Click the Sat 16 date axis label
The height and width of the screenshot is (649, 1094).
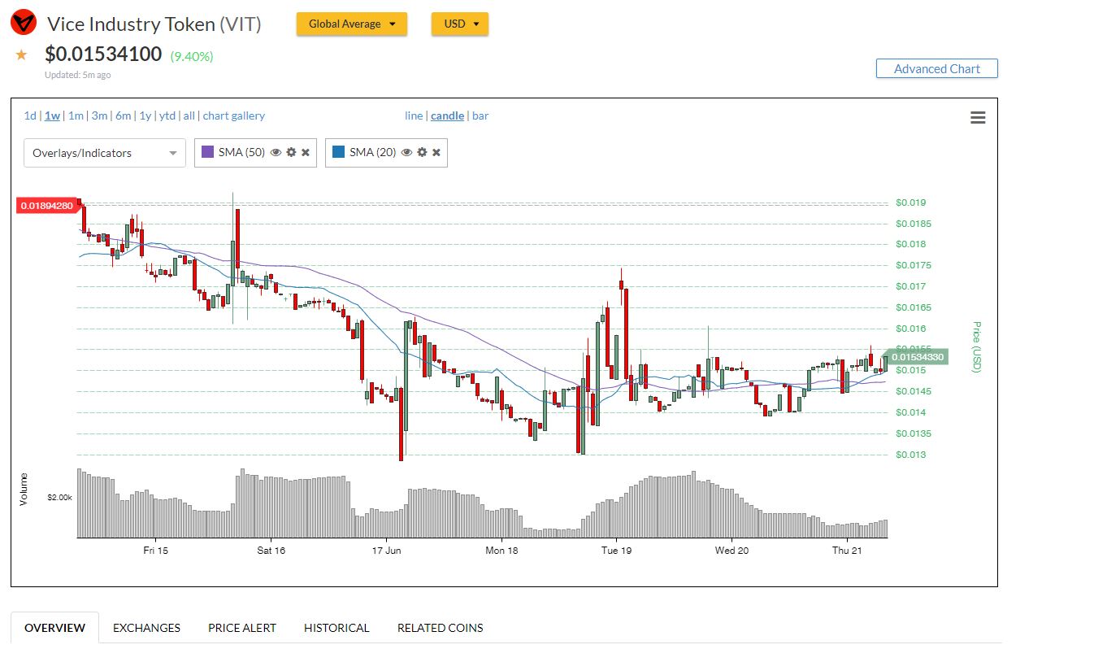[271, 551]
